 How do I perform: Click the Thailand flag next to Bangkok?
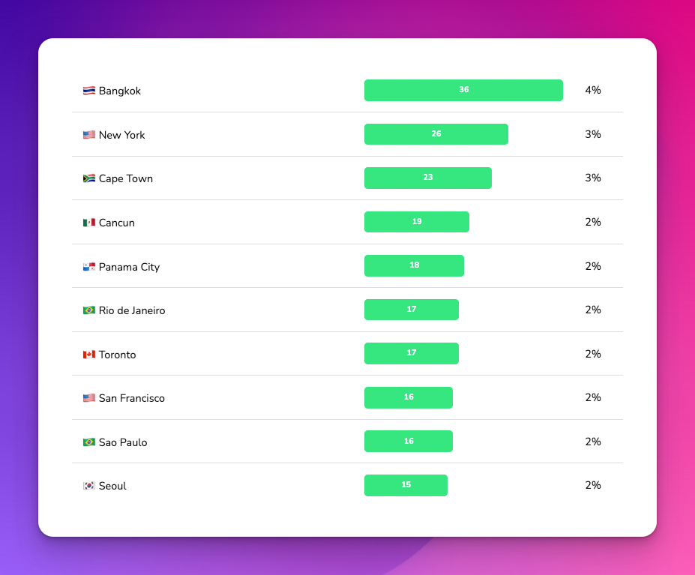tap(89, 91)
